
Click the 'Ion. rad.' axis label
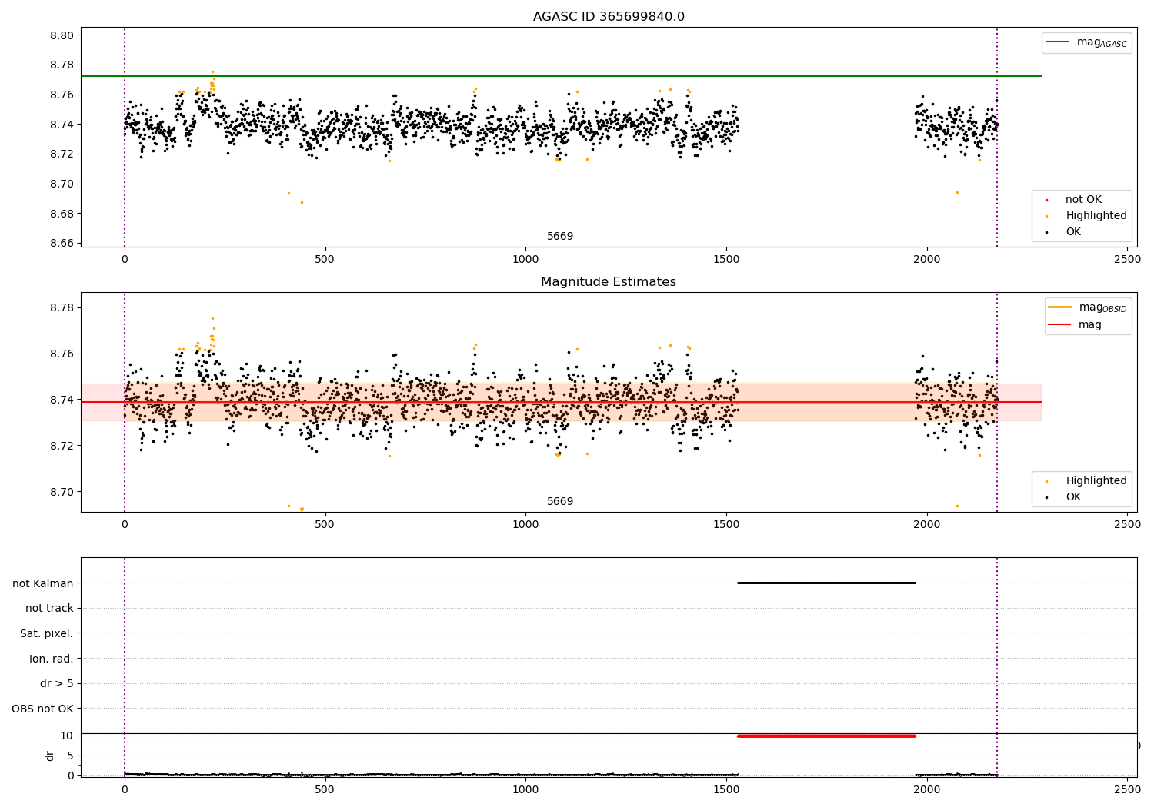click(52, 659)
